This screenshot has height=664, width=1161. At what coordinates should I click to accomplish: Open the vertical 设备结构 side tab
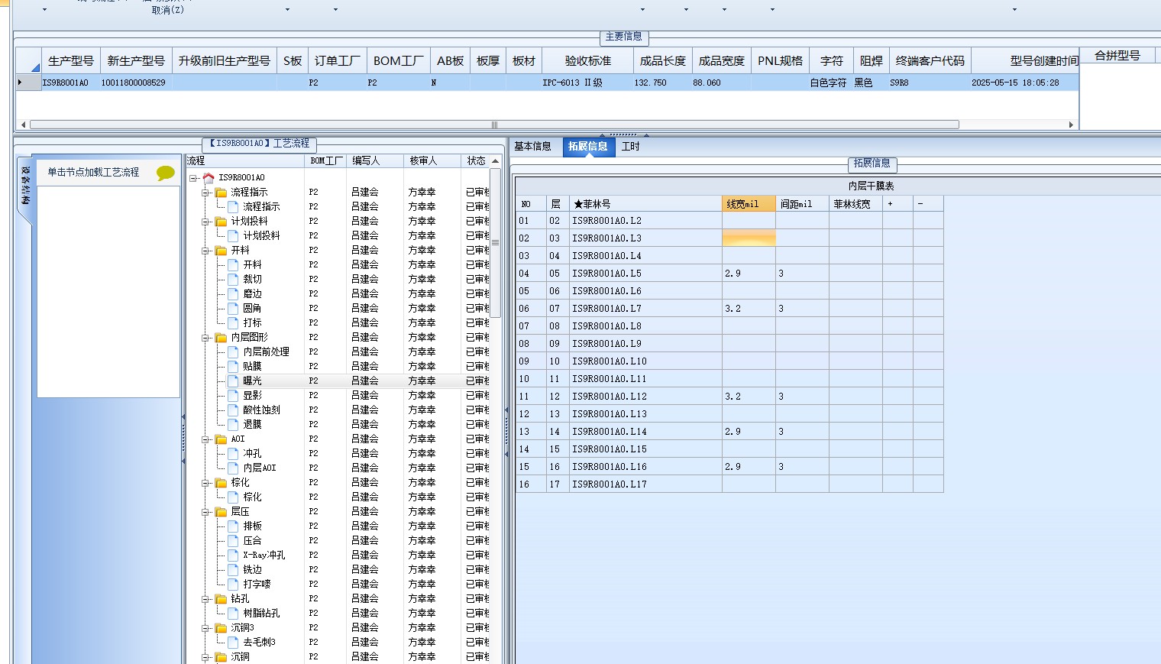click(x=25, y=186)
